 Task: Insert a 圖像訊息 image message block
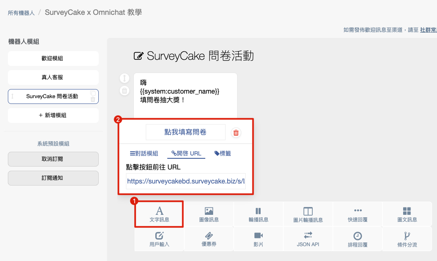(209, 214)
